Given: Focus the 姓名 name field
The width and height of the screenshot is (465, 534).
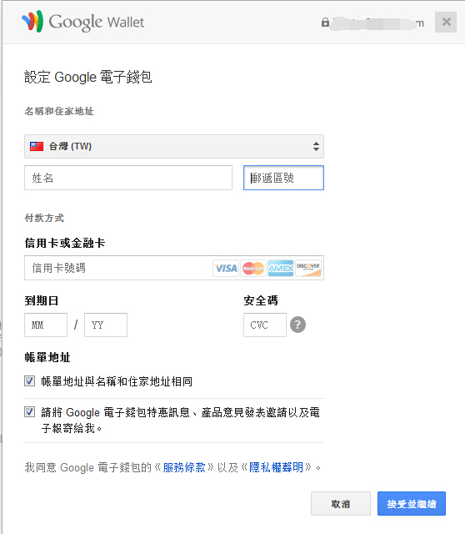Looking at the screenshot, I should [x=128, y=178].
